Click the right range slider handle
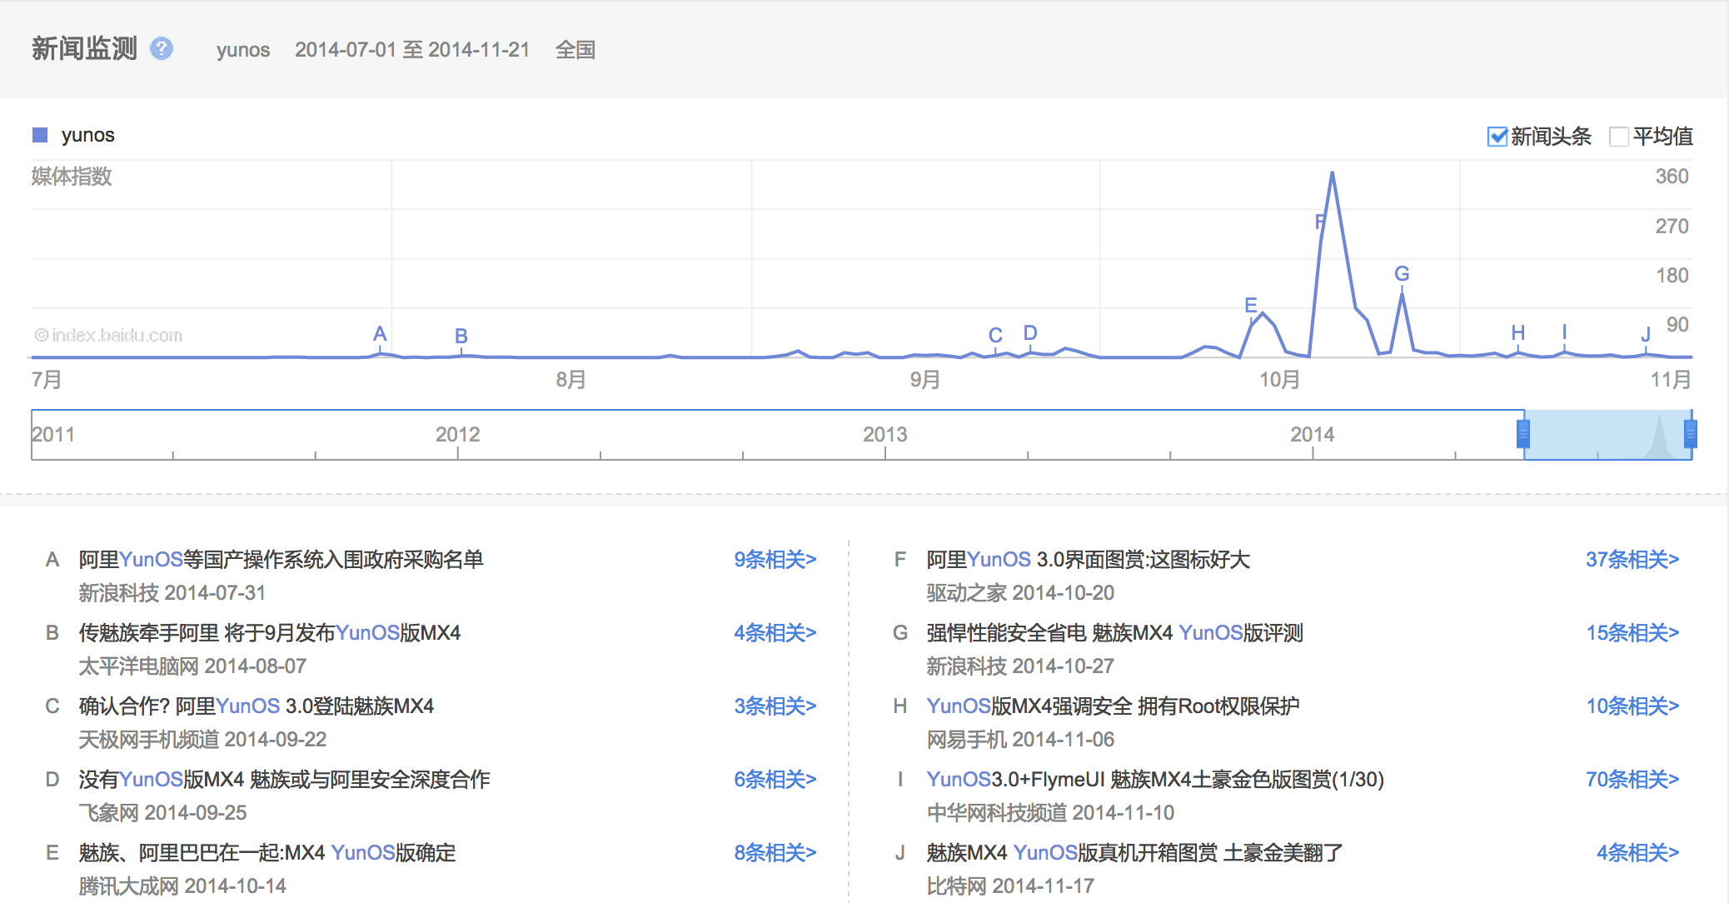Viewport: 1729px width, 903px height. coord(1690,434)
